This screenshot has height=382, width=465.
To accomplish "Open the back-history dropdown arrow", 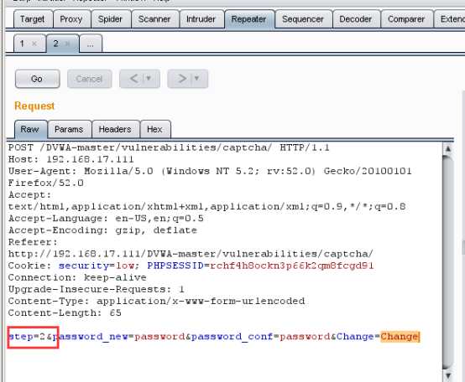I will pos(149,79).
